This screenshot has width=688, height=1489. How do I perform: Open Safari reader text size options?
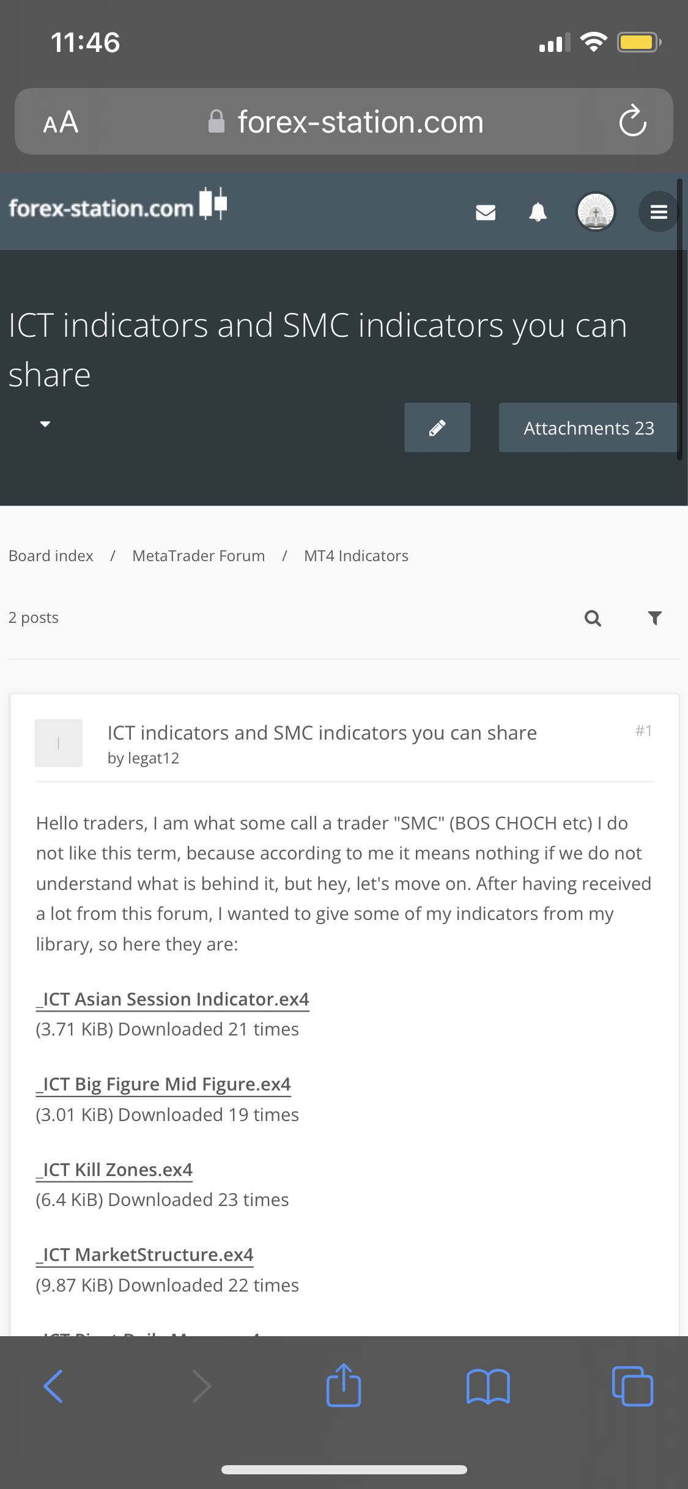[x=61, y=122]
